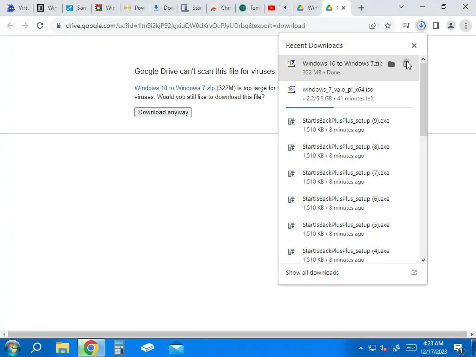Click the muted volume tray icon
Screen dimensions: 476x357
click(x=383, y=348)
